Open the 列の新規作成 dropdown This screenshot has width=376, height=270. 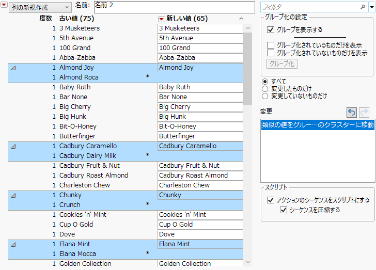click(x=40, y=7)
